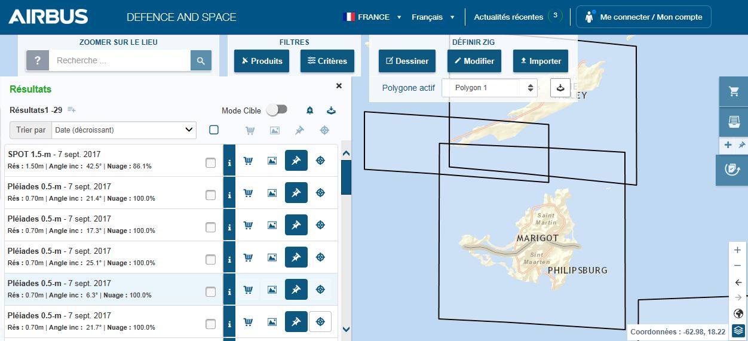The image size is (748, 341).
Task: Show quicklook image for 25.1° Pléiades row
Action: [272, 257]
